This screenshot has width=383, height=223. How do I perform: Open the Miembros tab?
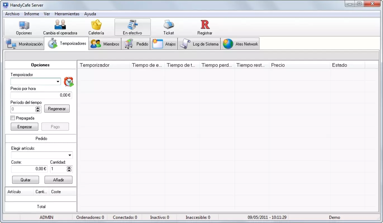pos(105,44)
